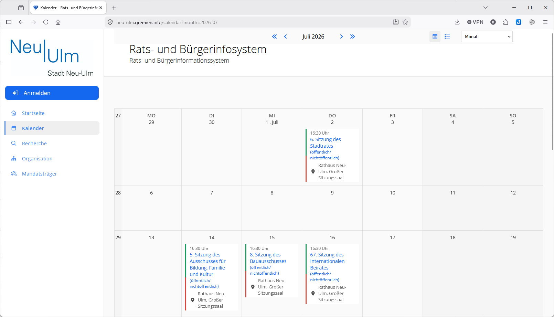Jump back one year with double-left arrows

(274, 36)
